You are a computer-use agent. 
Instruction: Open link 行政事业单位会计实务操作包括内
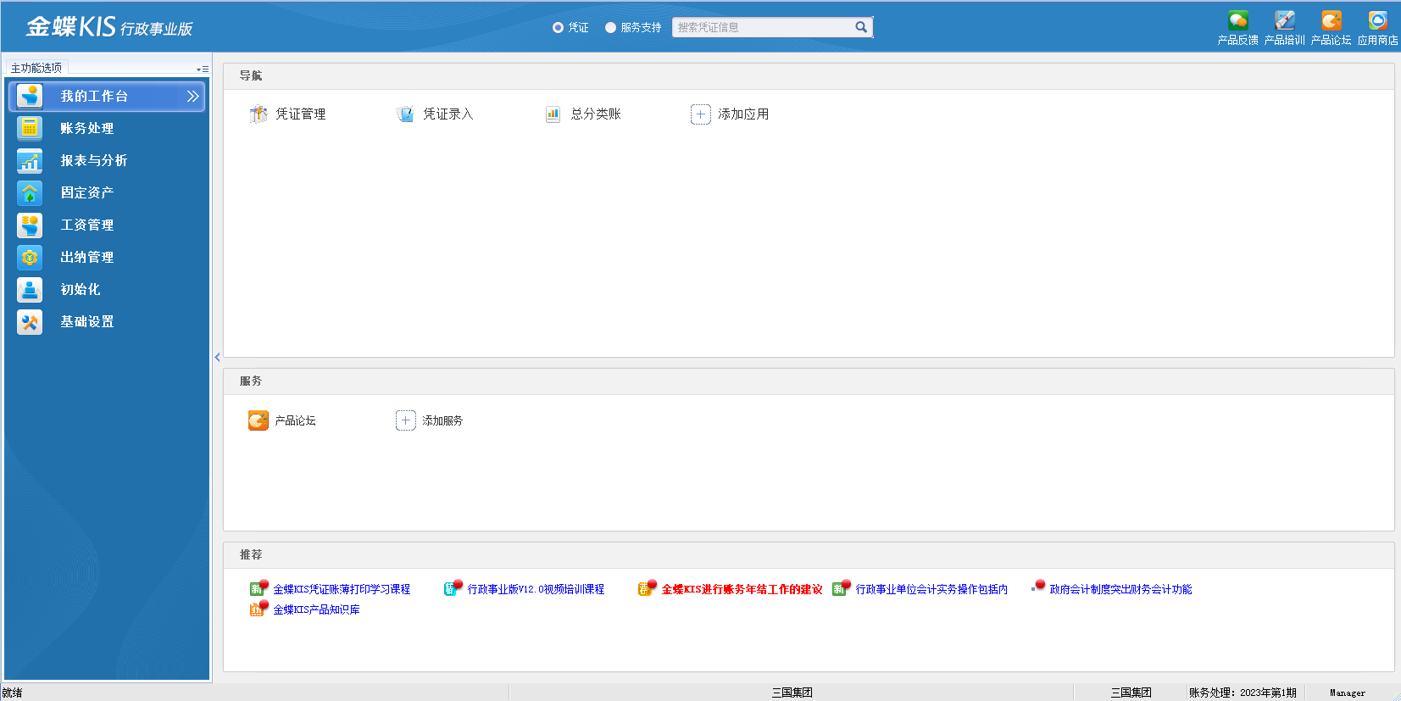coord(931,589)
